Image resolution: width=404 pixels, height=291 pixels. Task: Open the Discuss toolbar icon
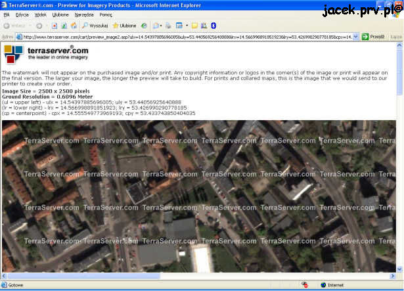tap(195, 26)
